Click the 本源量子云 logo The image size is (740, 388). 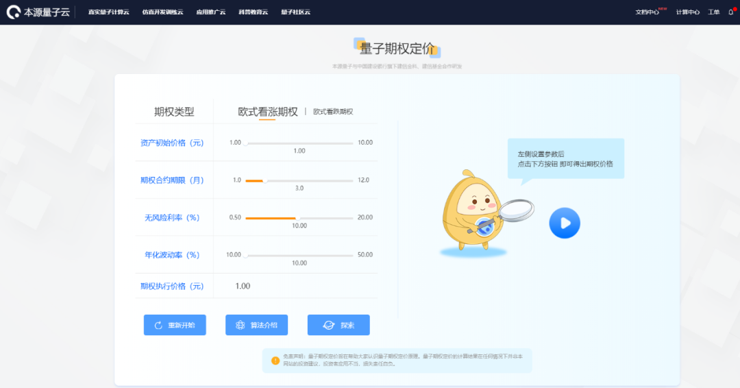[x=38, y=12]
